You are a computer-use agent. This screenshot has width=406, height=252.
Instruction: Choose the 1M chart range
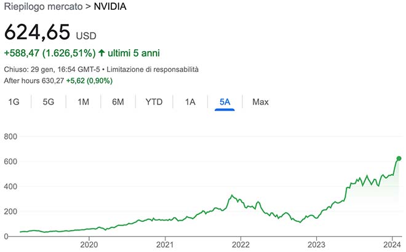click(x=84, y=102)
